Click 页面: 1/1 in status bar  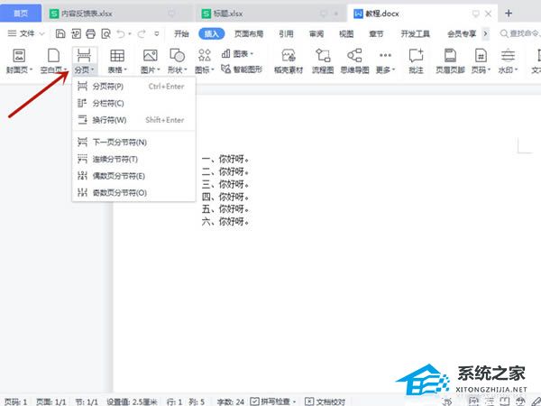pyautogui.click(x=51, y=401)
